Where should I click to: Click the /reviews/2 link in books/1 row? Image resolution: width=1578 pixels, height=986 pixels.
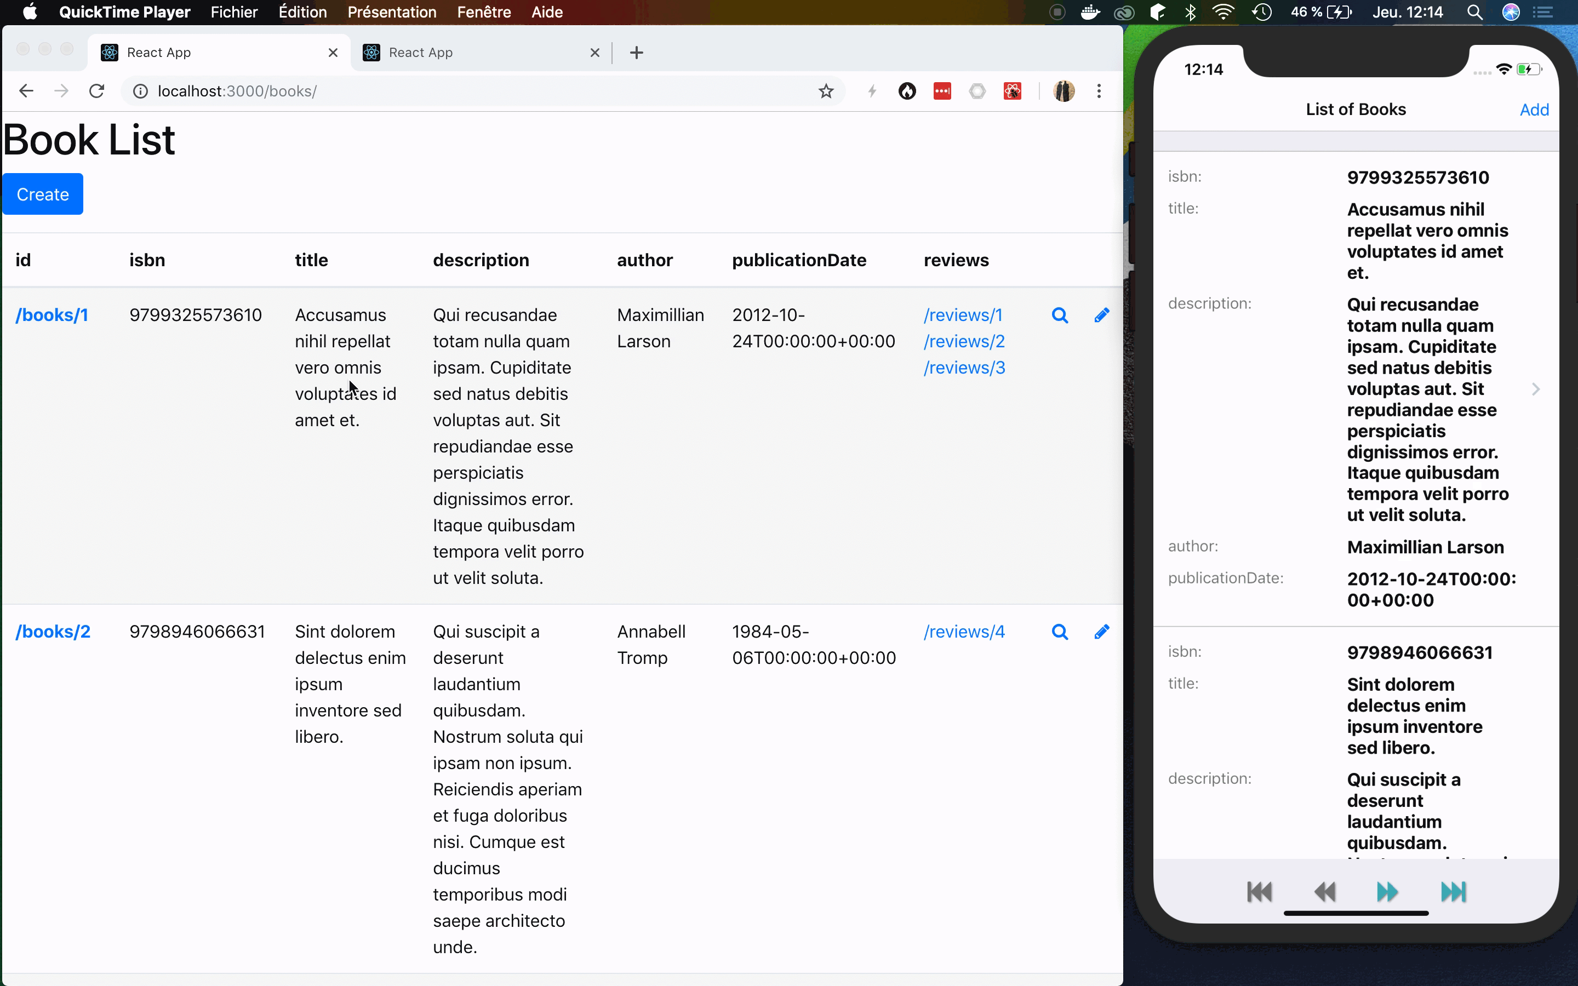tap(964, 341)
